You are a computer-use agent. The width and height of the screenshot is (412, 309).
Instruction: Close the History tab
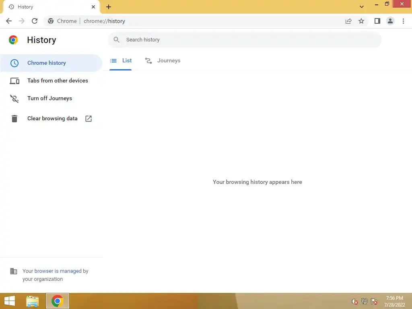pos(93,7)
